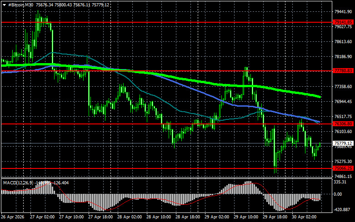
Task: Click the high price value 75800.43
Action: (63, 5)
